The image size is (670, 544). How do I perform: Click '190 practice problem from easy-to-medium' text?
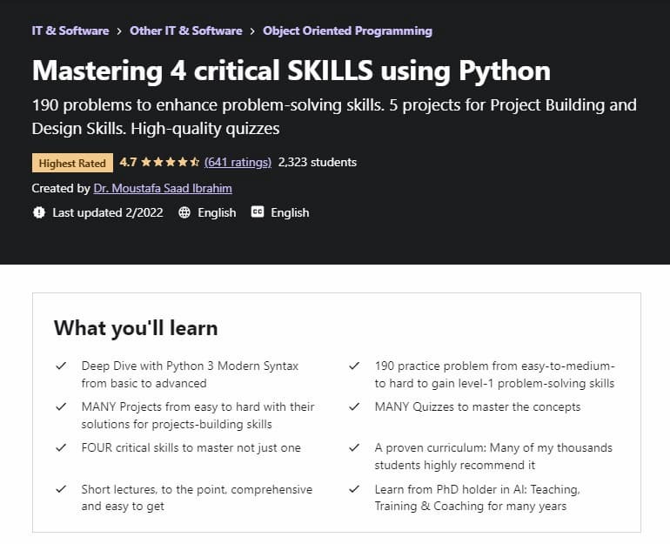tap(495, 374)
